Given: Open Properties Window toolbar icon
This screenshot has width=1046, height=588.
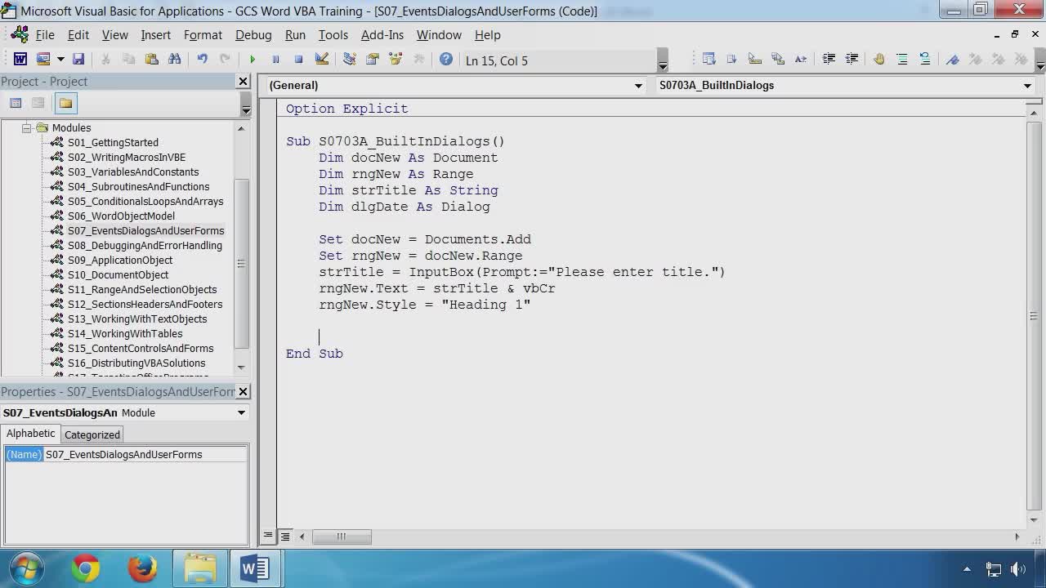Looking at the screenshot, I should tap(373, 59).
